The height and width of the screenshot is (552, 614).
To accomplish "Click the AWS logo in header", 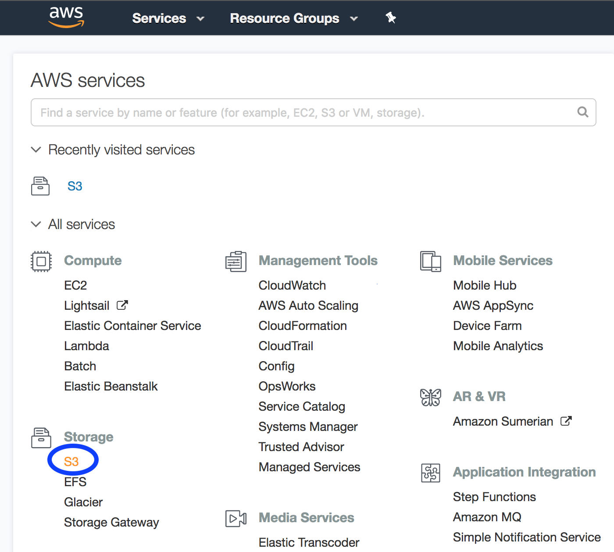I will tap(66, 18).
